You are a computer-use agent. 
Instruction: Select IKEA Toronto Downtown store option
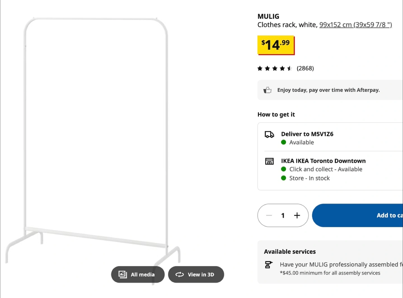coord(323,161)
